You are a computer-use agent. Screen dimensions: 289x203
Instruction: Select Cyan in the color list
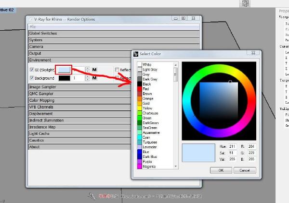146,137
